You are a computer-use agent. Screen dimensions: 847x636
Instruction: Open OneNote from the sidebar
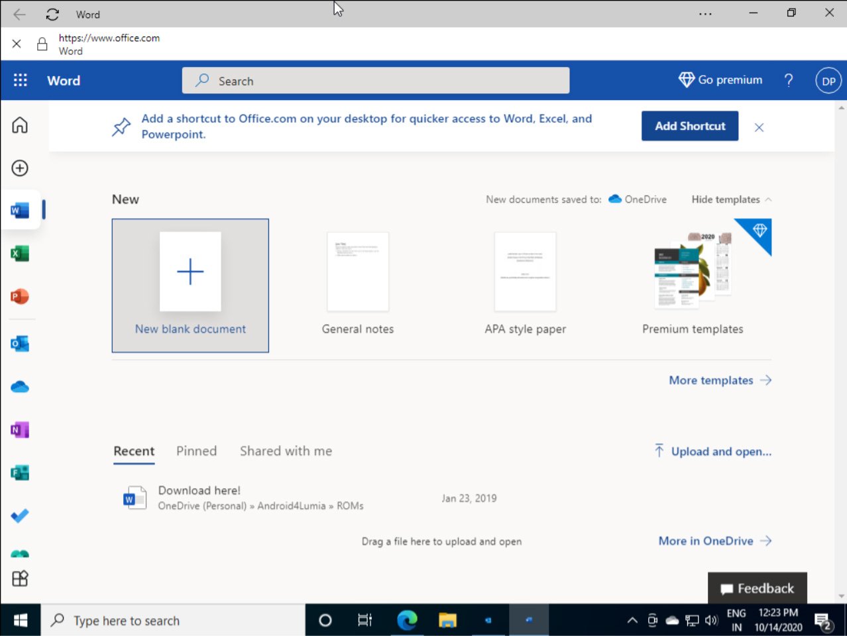(x=20, y=430)
